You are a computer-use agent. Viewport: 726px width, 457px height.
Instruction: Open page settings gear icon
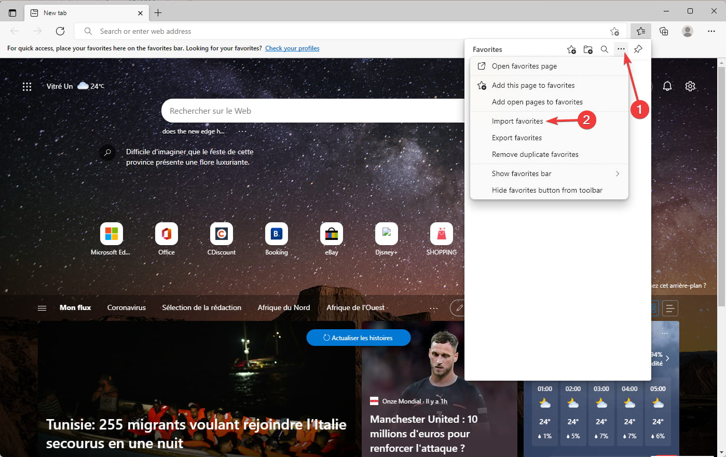(x=690, y=86)
